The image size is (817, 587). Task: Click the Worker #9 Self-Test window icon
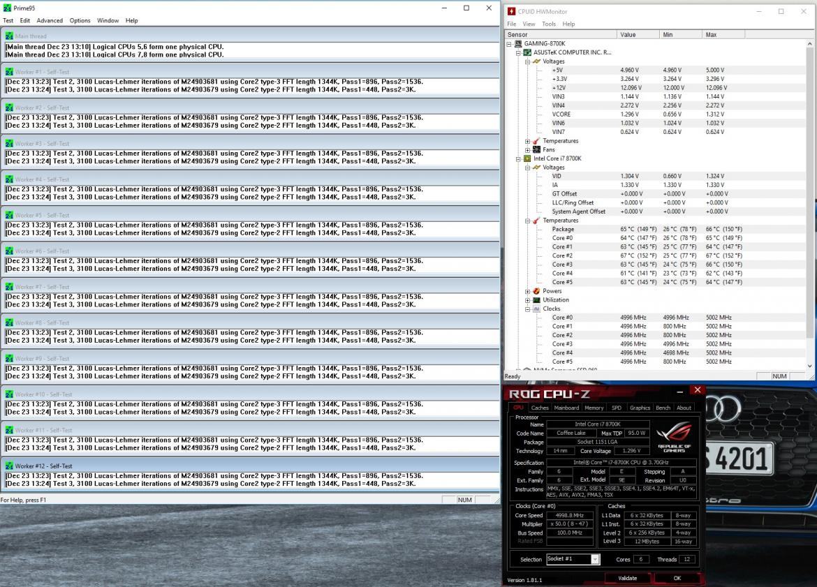coord(9,358)
